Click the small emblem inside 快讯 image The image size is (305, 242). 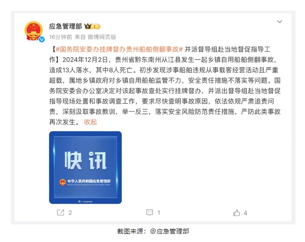coord(62,182)
